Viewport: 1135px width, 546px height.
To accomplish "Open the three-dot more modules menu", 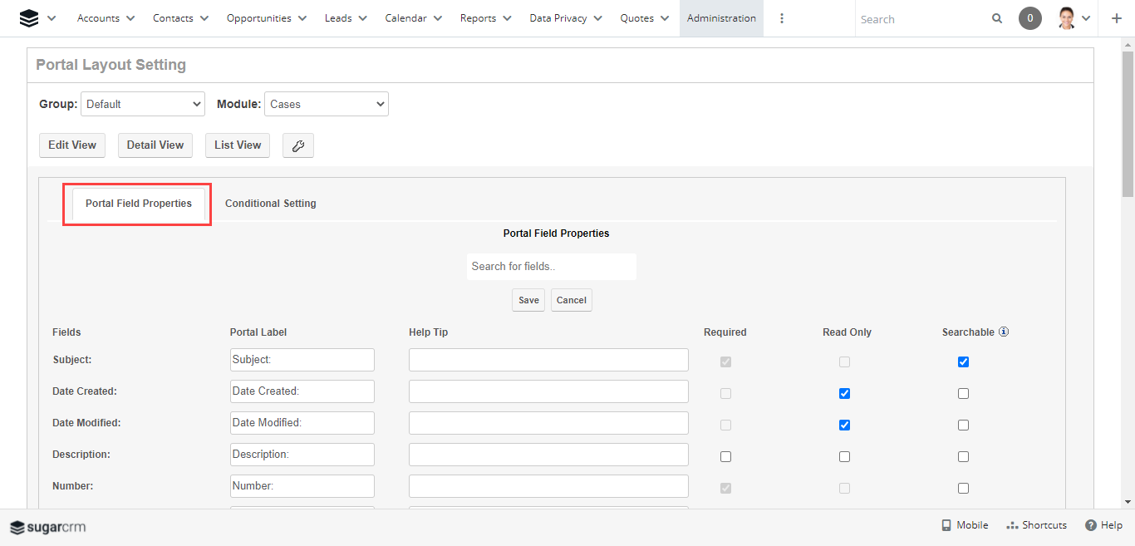I will click(782, 18).
